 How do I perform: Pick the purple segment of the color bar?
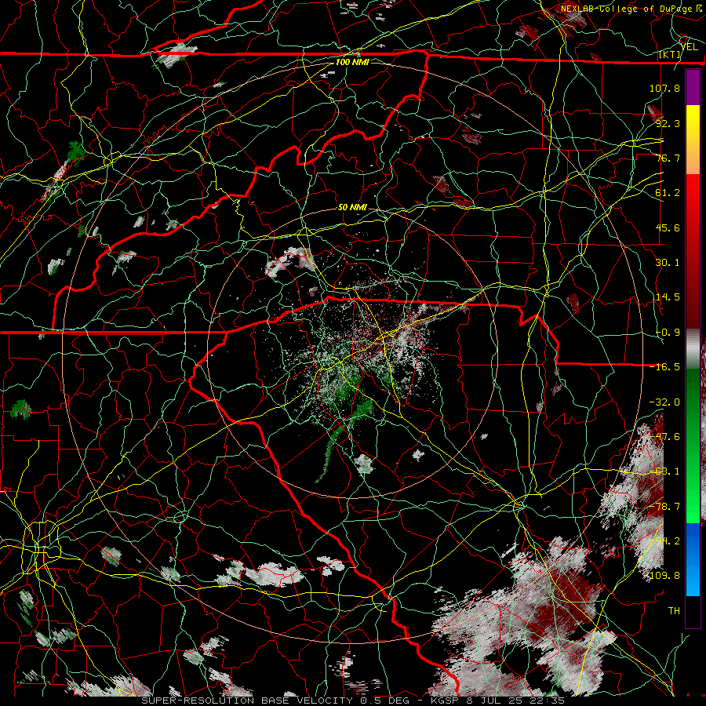[x=693, y=87]
